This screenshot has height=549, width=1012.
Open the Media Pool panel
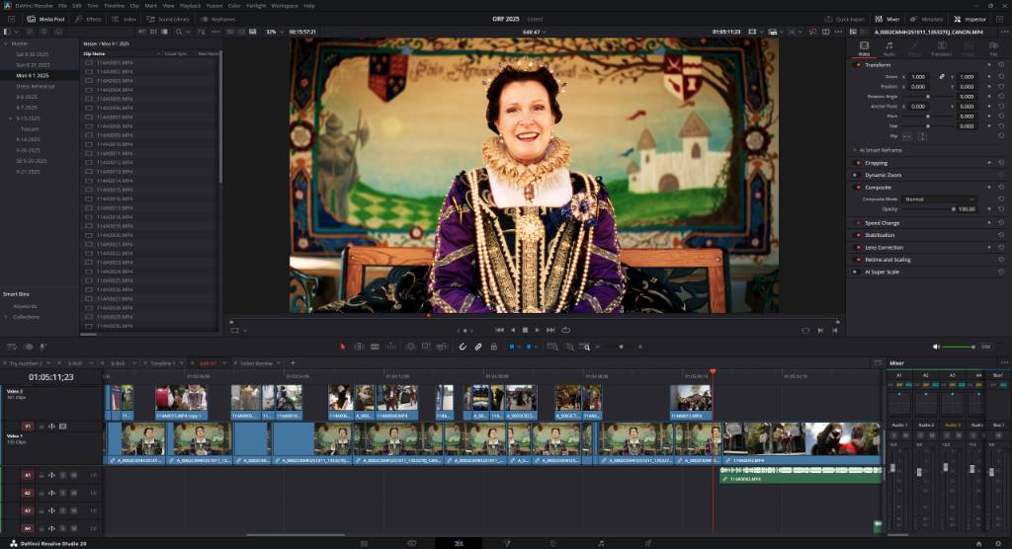(45, 20)
